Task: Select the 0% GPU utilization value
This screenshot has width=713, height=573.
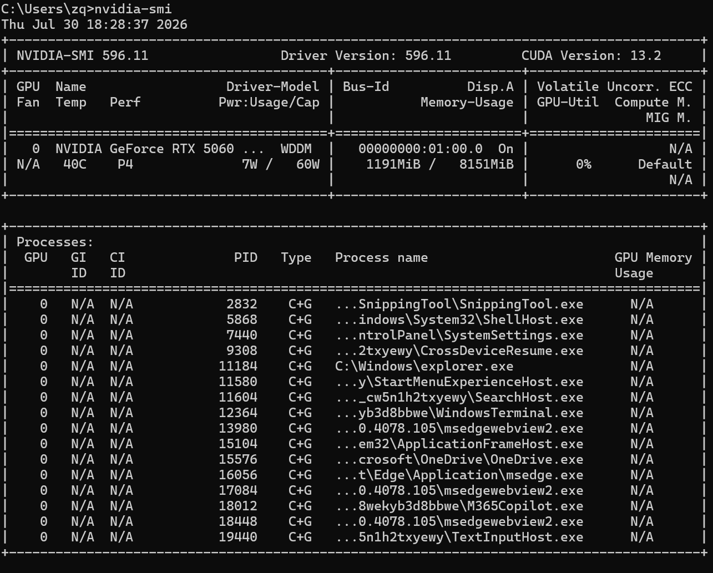Action: (584, 164)
